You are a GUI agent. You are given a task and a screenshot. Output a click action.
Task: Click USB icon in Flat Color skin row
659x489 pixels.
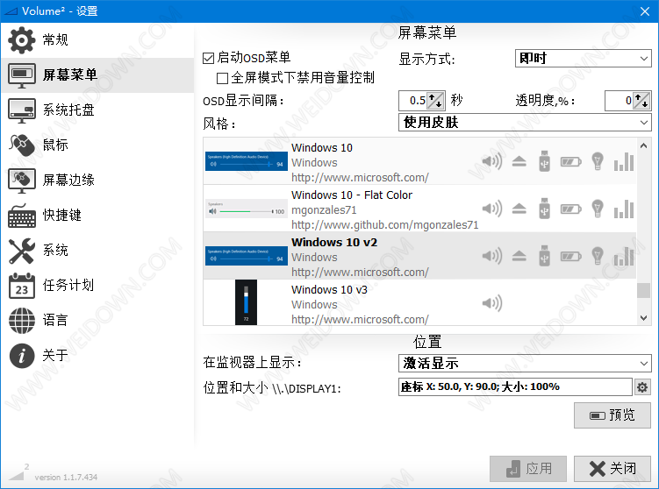(544, 209)
